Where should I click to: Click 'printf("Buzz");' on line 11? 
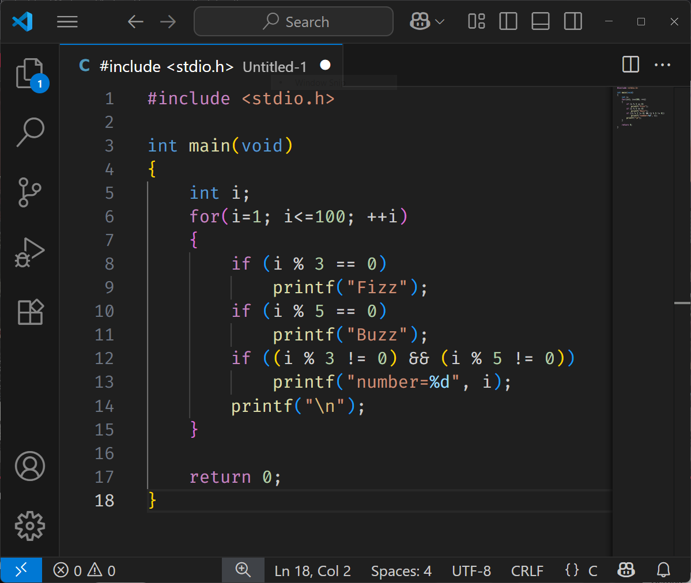(x=350, y=335)
